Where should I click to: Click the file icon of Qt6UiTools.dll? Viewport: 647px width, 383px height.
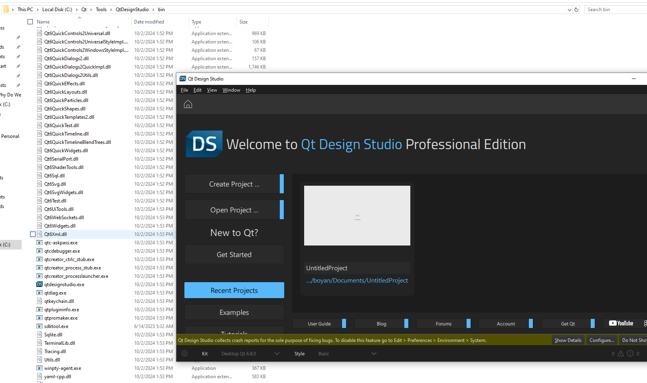coord(40,209)
